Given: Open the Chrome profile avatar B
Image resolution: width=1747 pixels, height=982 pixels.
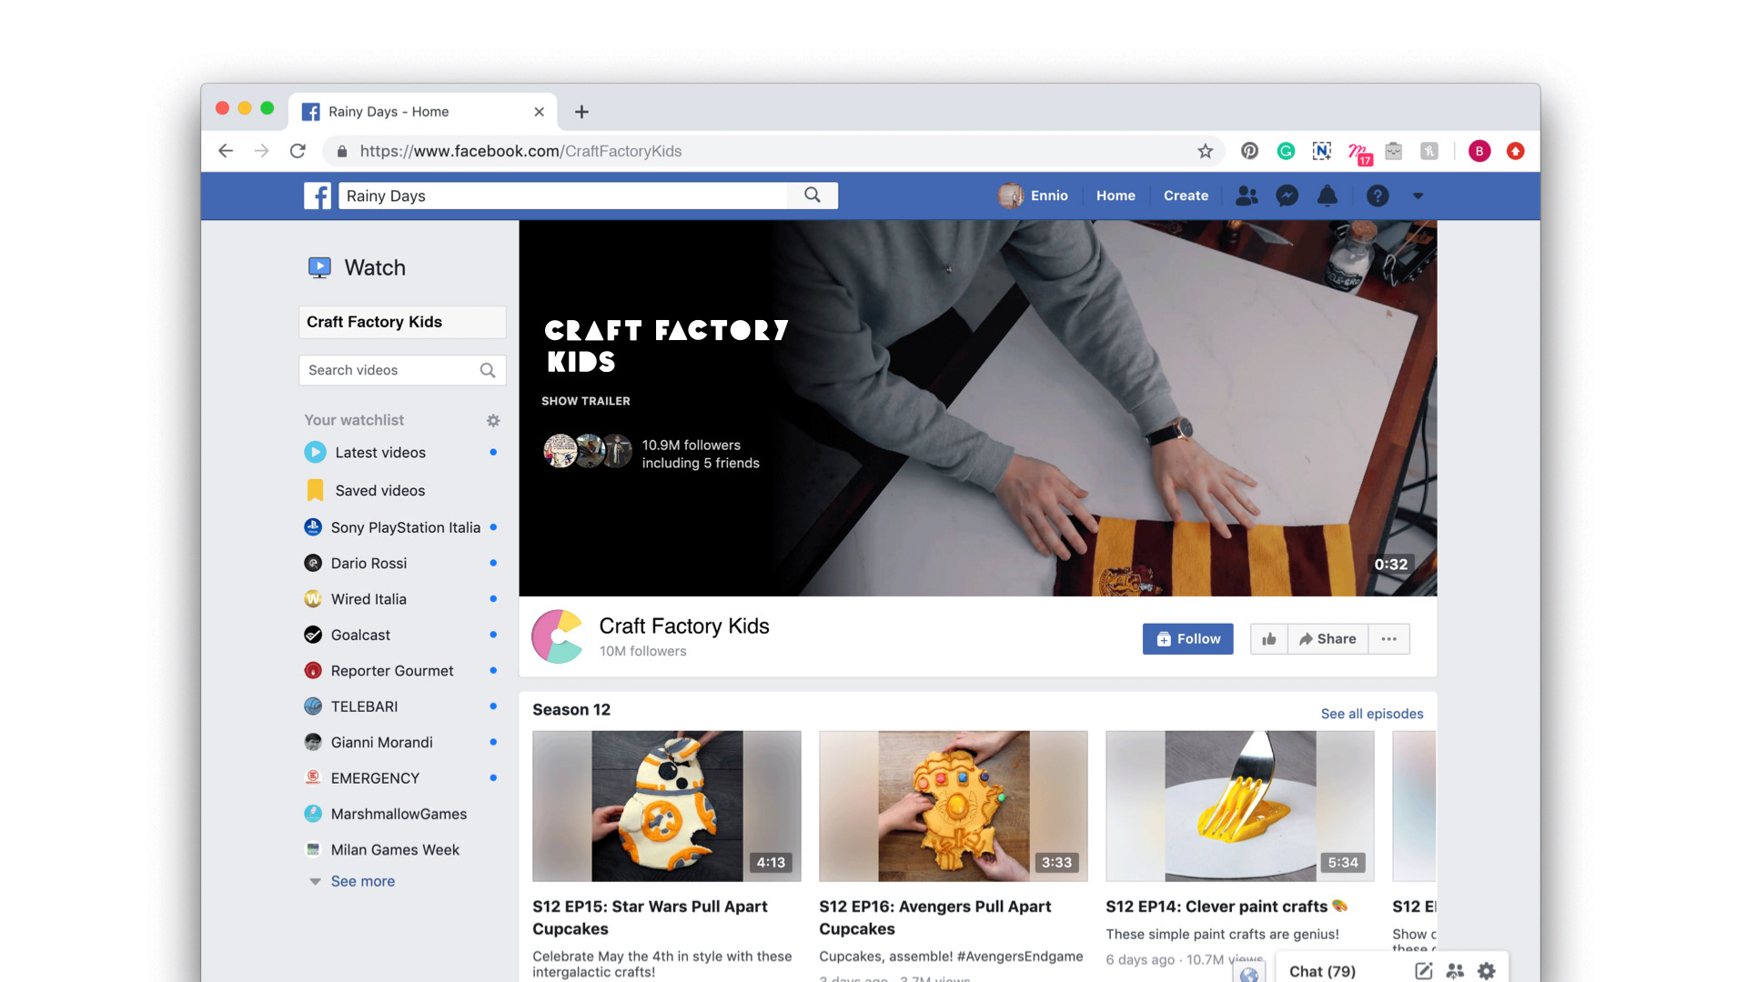Looking at the screenshot, I should 1479,151.
